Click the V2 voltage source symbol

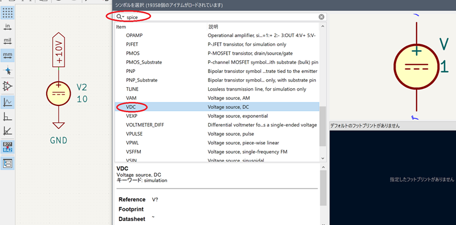(59, 93)
